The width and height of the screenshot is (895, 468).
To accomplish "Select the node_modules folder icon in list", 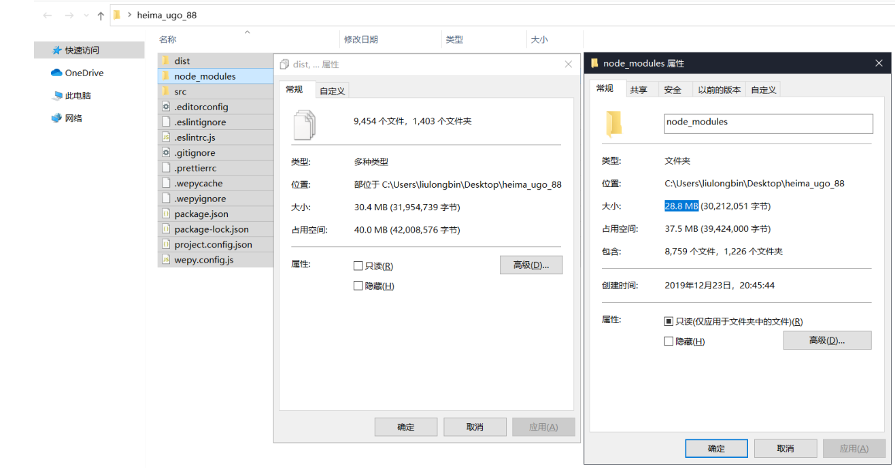I will [x=165, y=76].
